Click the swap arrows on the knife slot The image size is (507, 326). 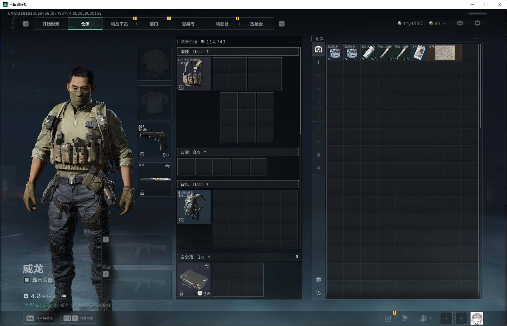[168, 166]
